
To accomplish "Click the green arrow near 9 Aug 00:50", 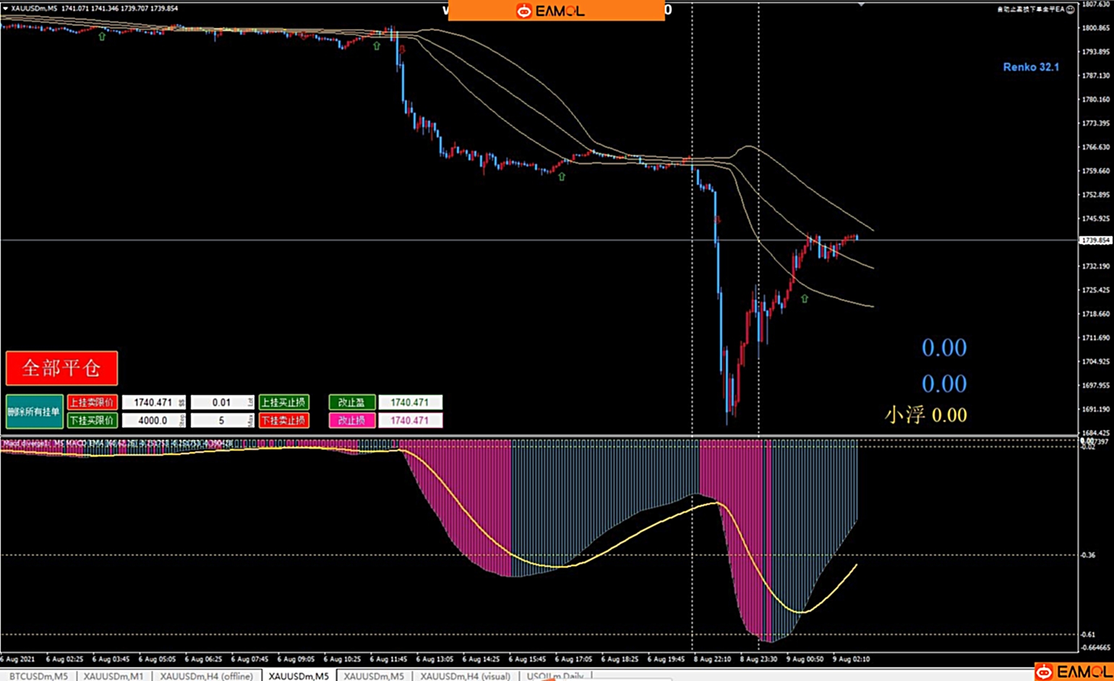I will coord(805,298).
